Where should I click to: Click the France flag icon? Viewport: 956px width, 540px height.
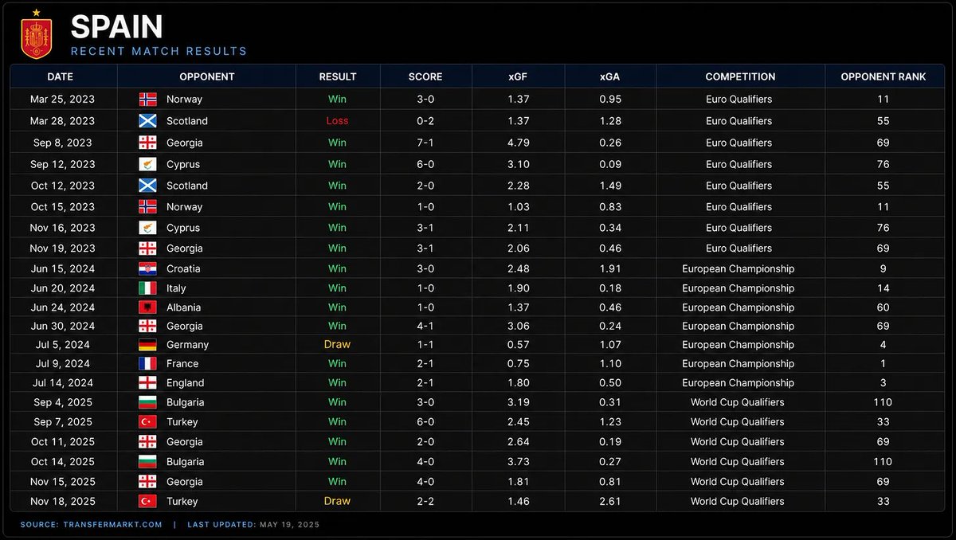(148, 363)
